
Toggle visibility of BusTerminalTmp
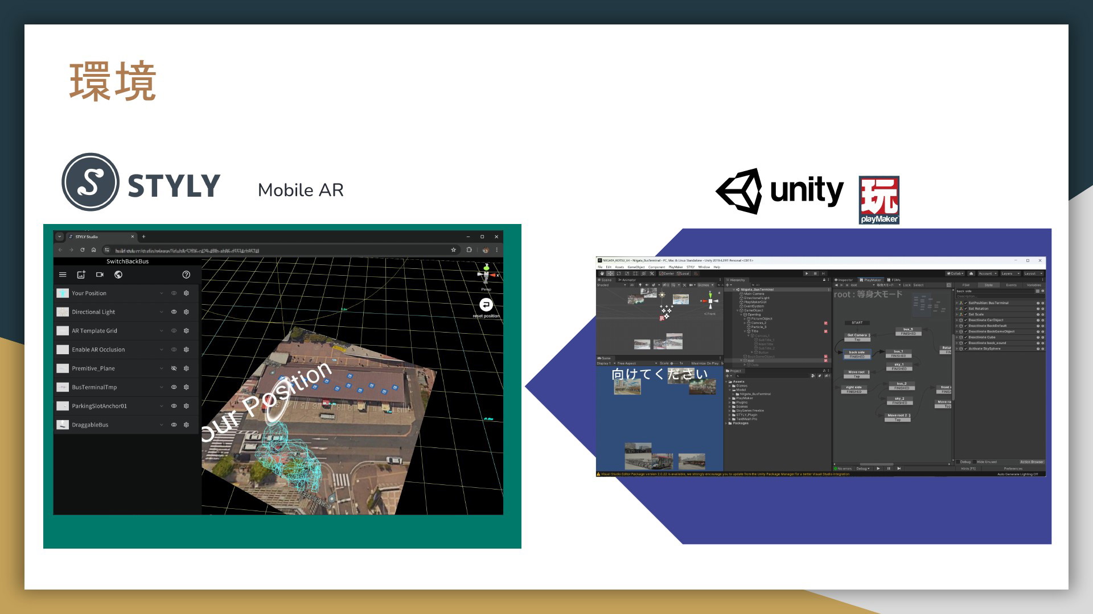174,387
